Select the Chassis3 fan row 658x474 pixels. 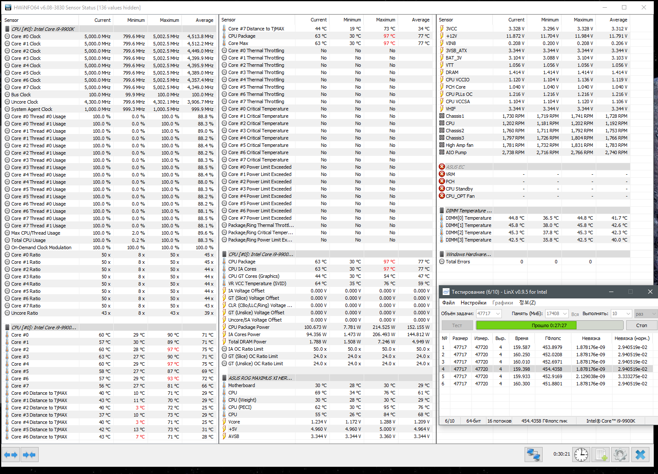(534, 138)
